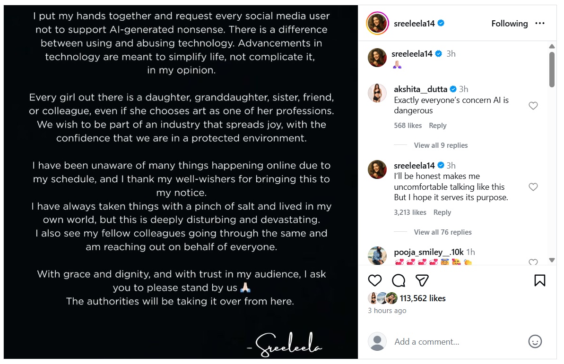
Task: Click the Following button
Action: tap(509, 24)
